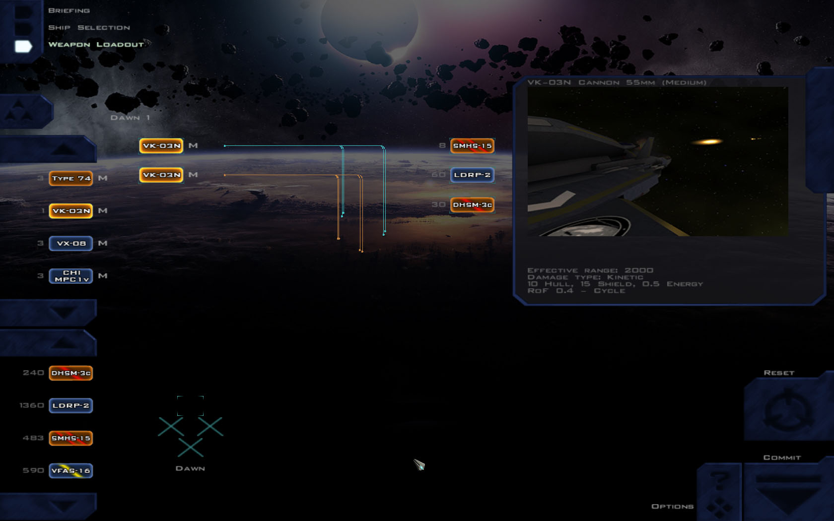Select DHSM-3c secondary bank slot
The height and width of the screenshot is (521, 834).
(472, 204)
